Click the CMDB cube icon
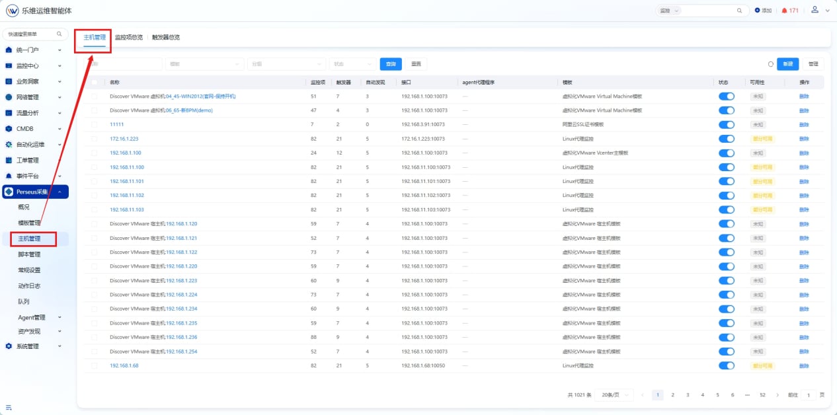Screen dimensions: 837x415 pos(9,129)
